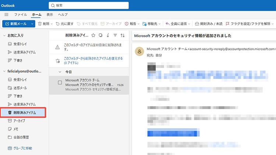This screenshot has width=276, height=155.
Task: Open the ヘルプ tab
Action: click(x=63, y=15)
